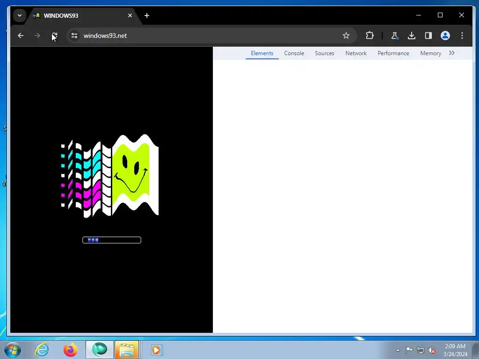Launch Firefox from the taskbar
The image size is (479, 359).
(x=71, y=350)
